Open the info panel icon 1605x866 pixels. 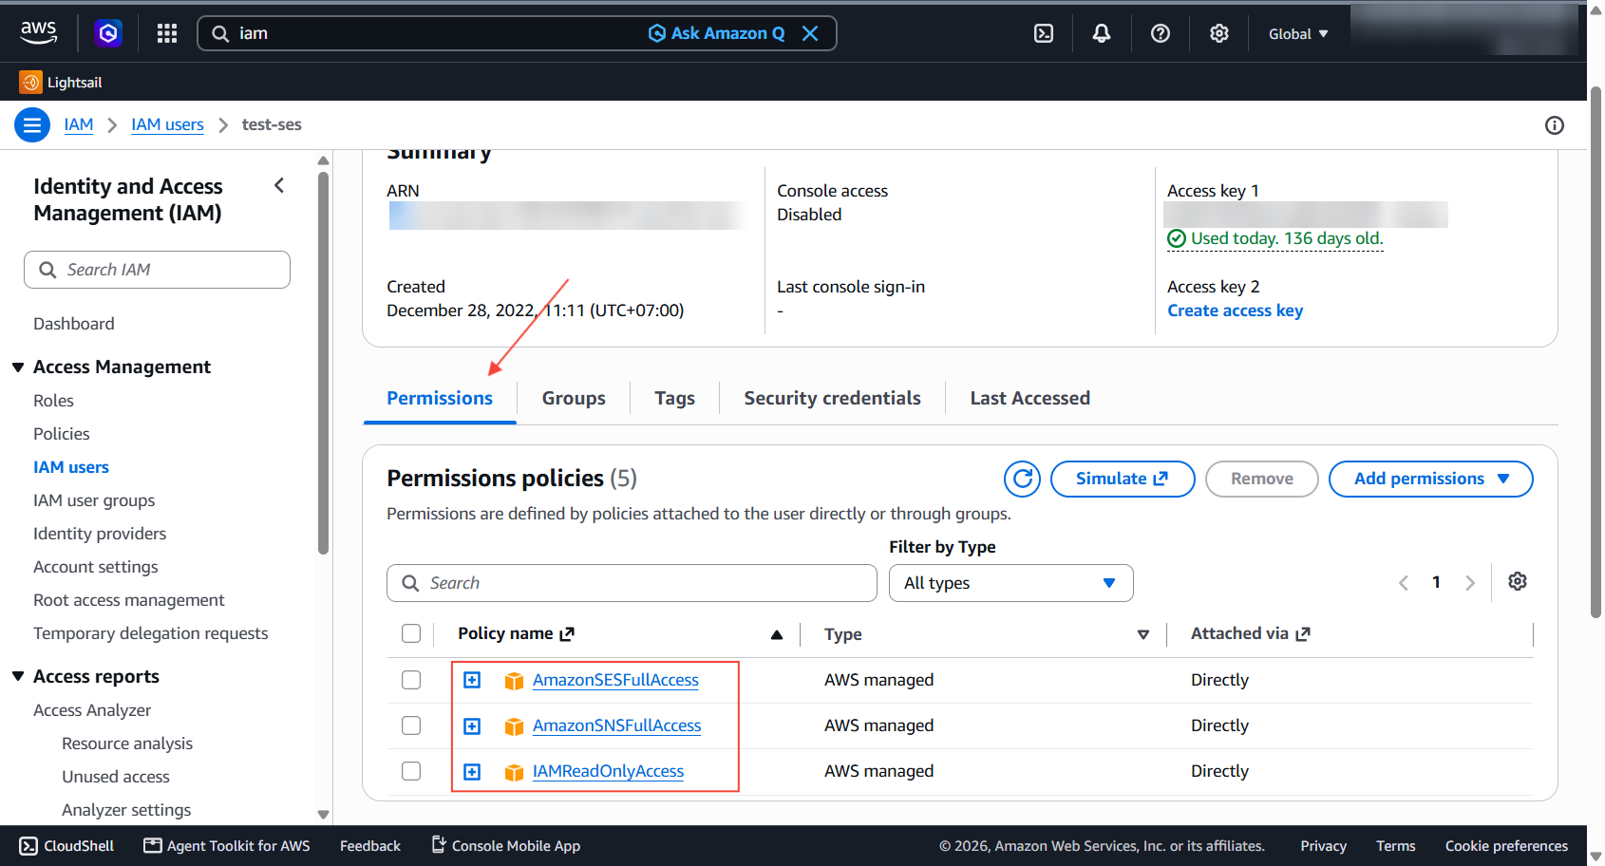coord(1555,125)
